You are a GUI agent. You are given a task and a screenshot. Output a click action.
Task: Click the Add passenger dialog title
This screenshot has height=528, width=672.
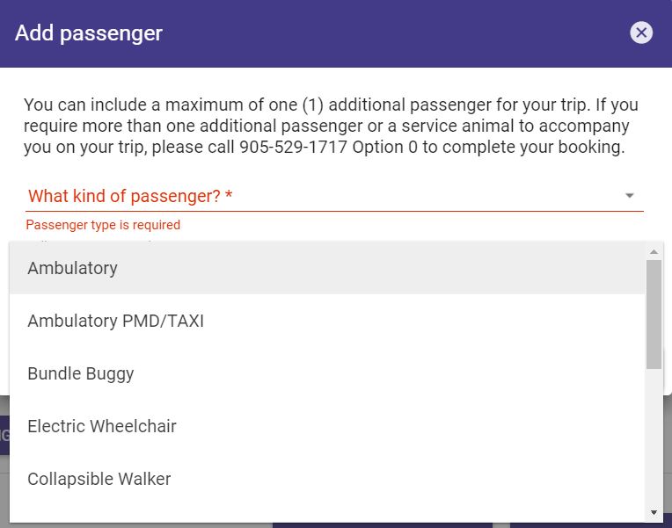point(89,33)
